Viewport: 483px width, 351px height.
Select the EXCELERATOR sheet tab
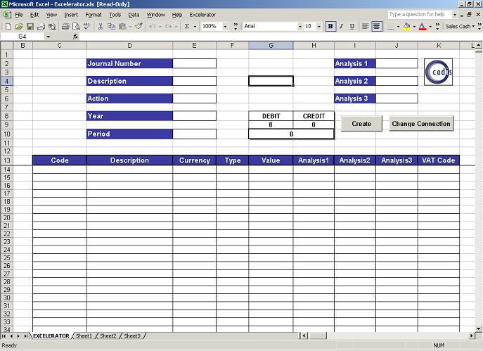tap(51, 336)
